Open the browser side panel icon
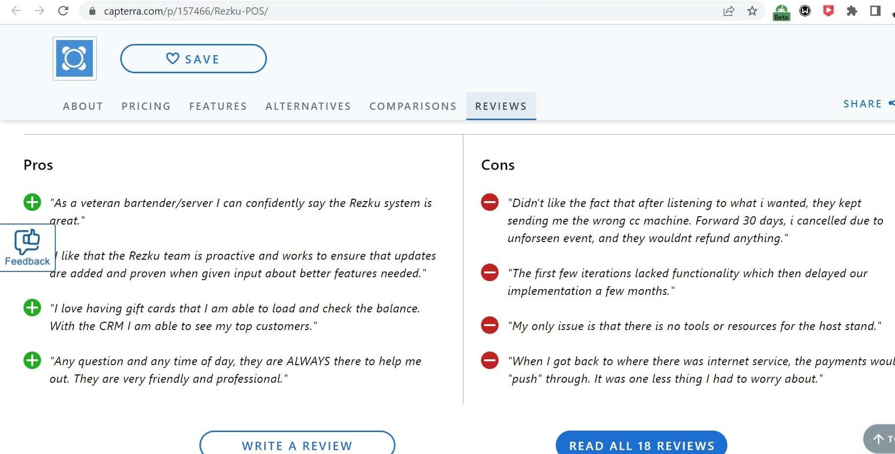The width and height of the screenshot is (895, 454). [875, 11]
